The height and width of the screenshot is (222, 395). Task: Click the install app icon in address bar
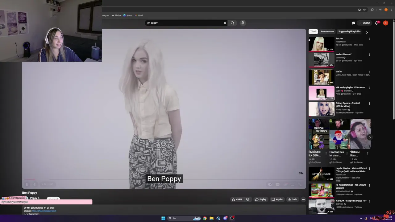click(359, 10)
